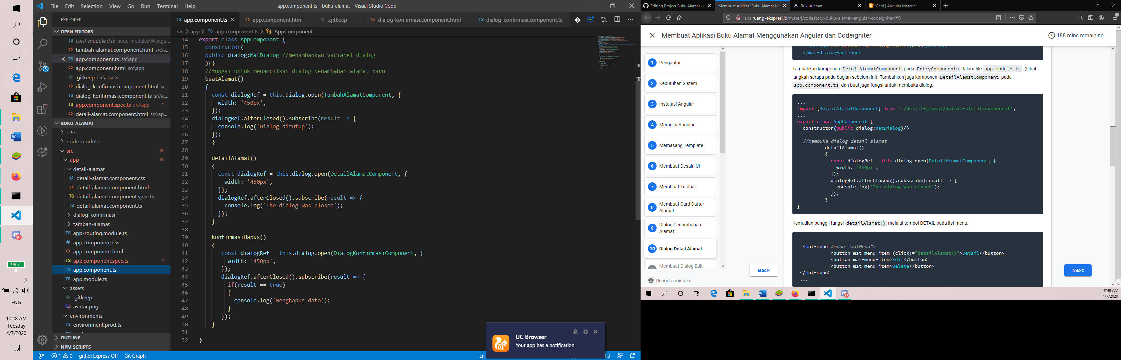The width and height of the screenshot is (1121, 360).
Task: Open the Manage gear in VS Code
Action: click(x=42, y=340)
